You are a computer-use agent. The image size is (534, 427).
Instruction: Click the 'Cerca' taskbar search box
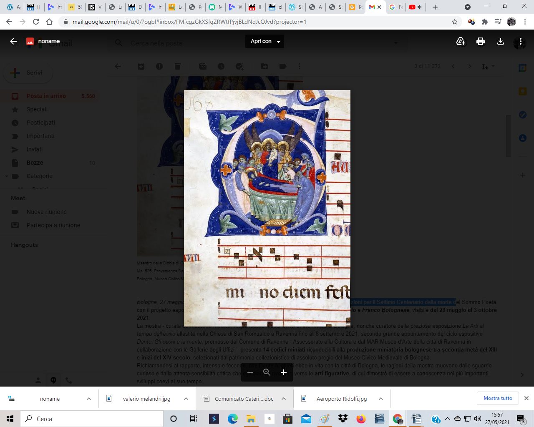[x=92, y=419]
